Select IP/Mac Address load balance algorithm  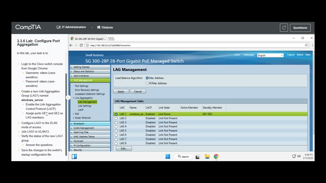[x=147, y=83]
